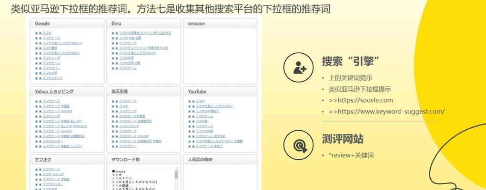This screenshot has height=190, width=486.
Task: Click scroll-up arrow of download text area
Action: [x=176, y=170]
